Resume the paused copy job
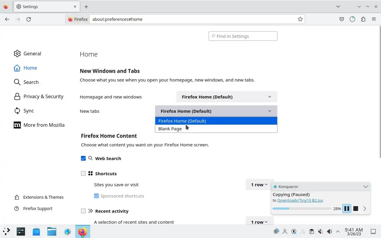This screenshot has width=381, height=238. coord(347,209)
